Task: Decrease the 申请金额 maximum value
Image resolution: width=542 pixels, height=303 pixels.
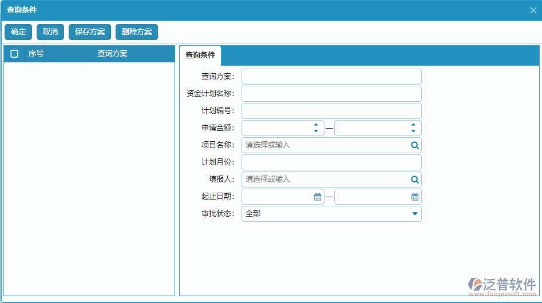Action: [x=413, y=131]
